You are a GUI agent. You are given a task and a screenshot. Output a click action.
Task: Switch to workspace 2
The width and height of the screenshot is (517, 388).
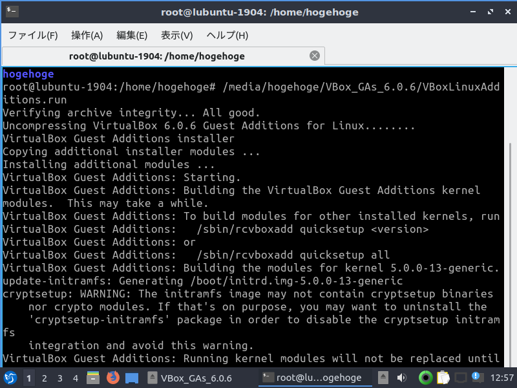[x=45, y=378]
